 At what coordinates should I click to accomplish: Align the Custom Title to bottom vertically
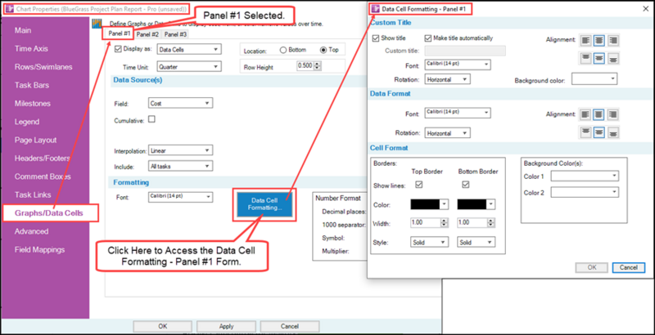pyautogui.click(x=613, y=59)
